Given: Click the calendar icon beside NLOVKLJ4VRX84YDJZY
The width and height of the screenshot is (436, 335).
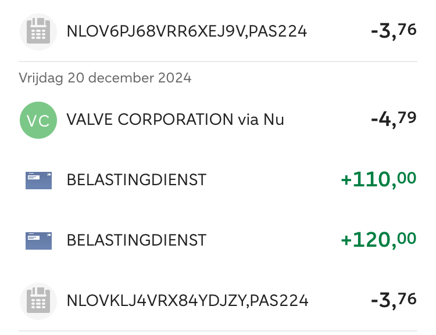Looking at the screenshot, I should pyautogui.click(x=38, y=301).
